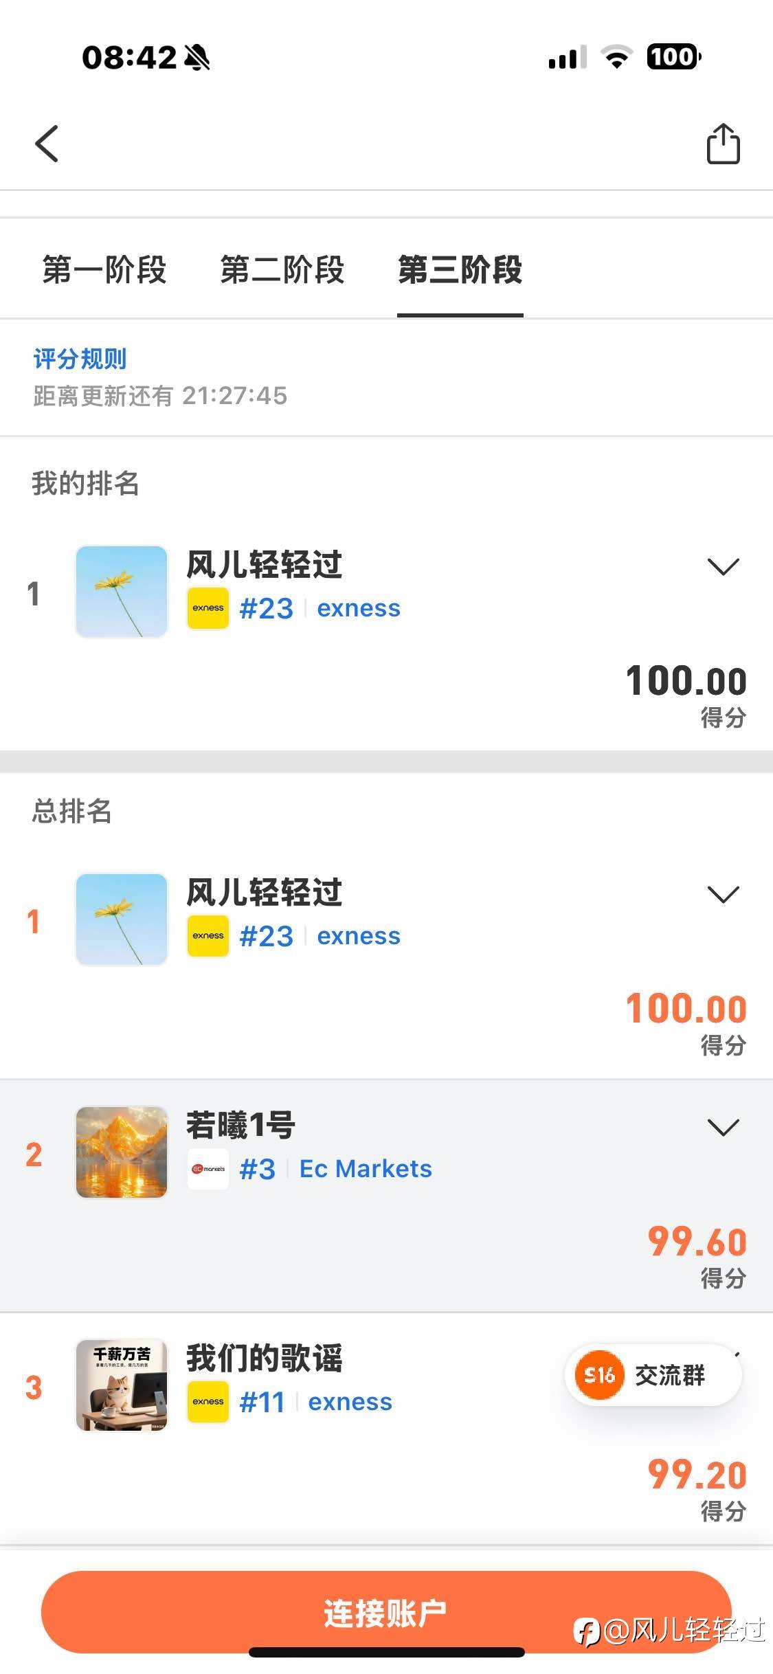Expand the 若曦1号 entry chevron
The height and width of the screenshot is (1674, 773).
[723, 1128]
